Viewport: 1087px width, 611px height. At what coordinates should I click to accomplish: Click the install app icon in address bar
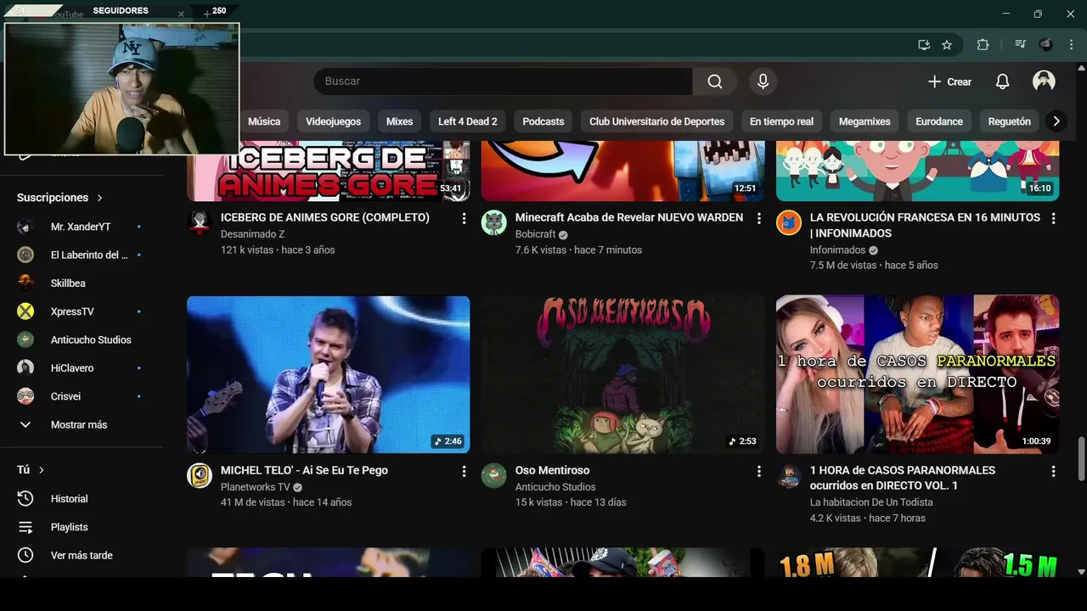(924, 45)
